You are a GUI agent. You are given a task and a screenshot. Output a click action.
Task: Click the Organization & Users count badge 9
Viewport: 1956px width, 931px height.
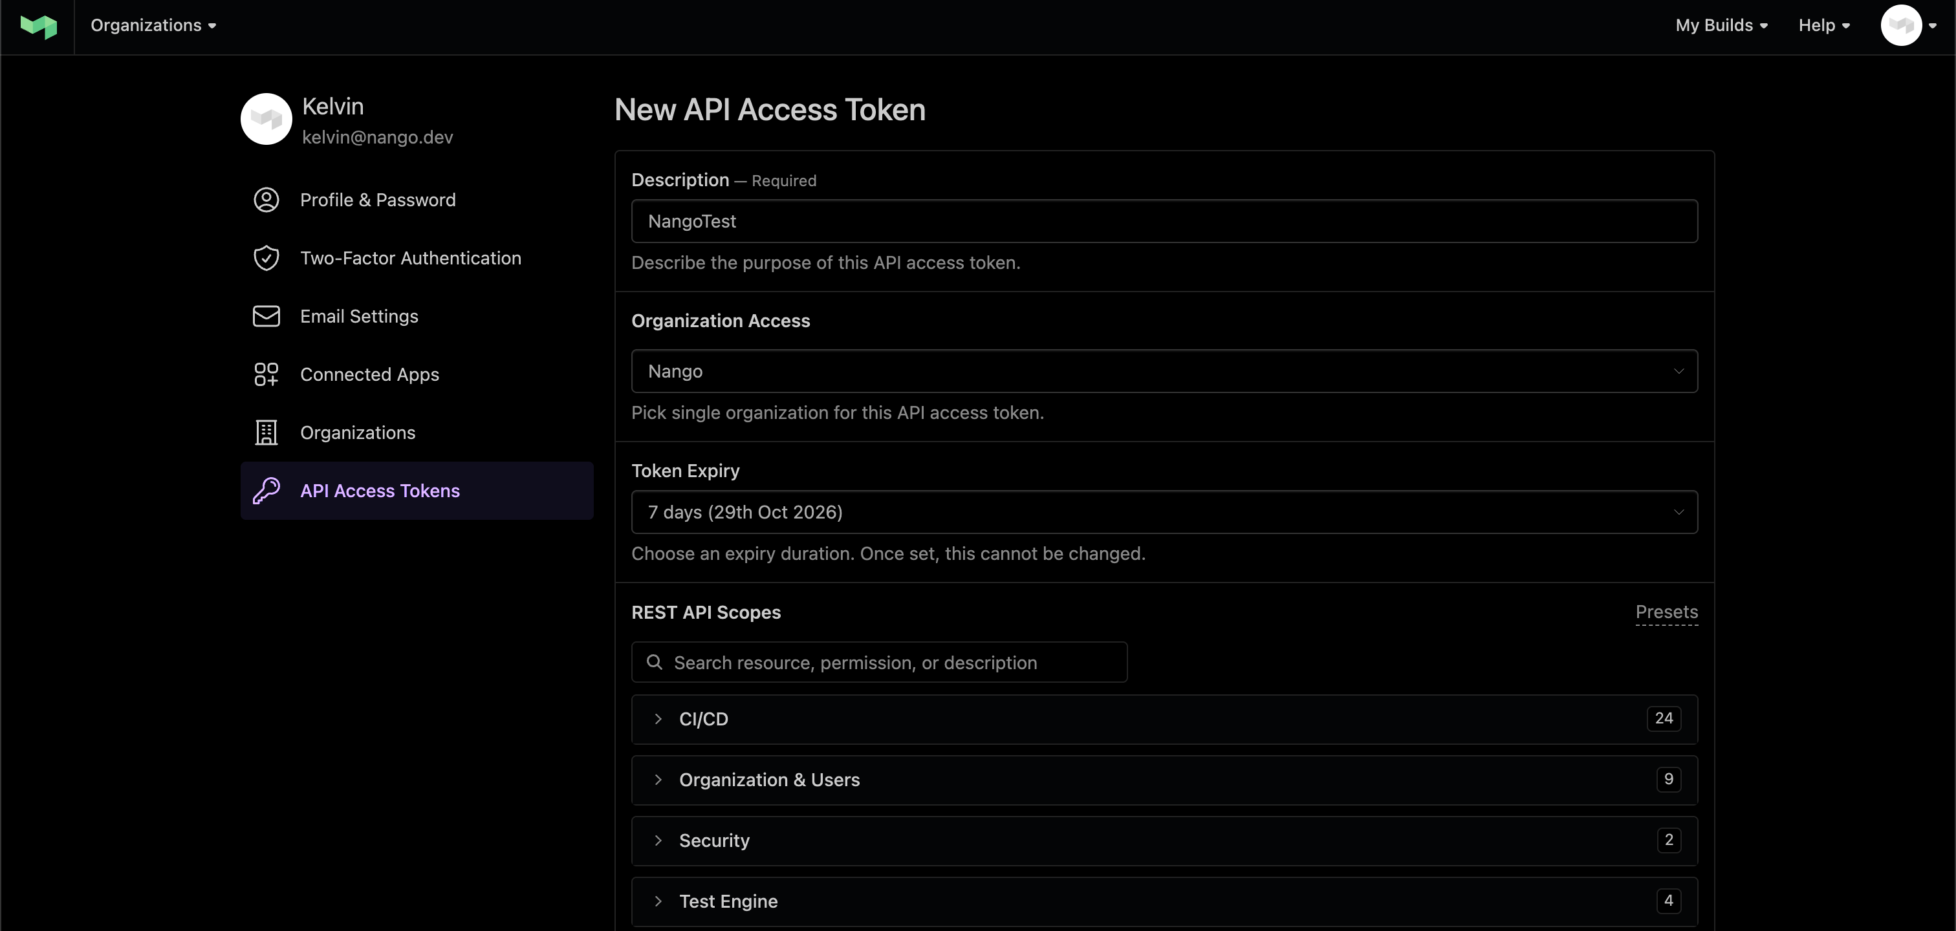coord(1668,779)
